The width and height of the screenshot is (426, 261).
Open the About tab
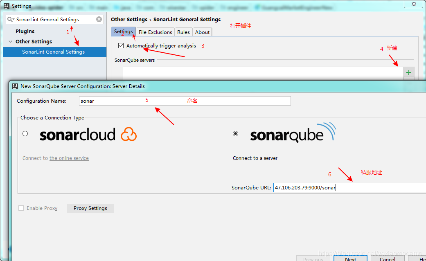(x=203, y=32)
